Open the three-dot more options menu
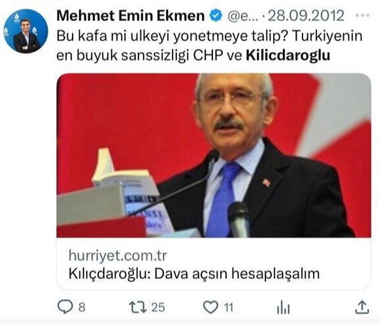Screen dimensions: 381x324 point(362,15)
